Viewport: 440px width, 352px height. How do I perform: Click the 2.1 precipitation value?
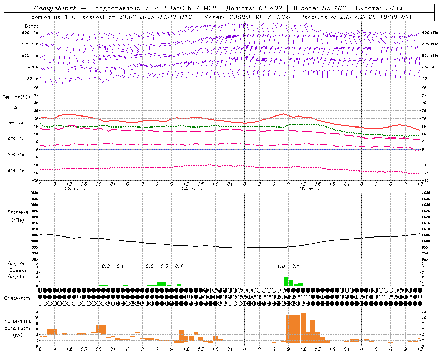click(296, 266)
